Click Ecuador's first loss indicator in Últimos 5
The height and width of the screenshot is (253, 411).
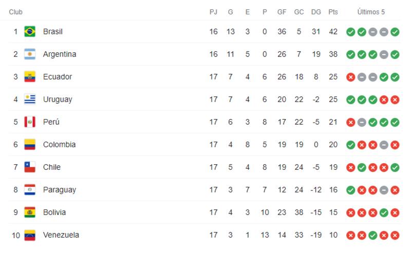coord(351,77)
